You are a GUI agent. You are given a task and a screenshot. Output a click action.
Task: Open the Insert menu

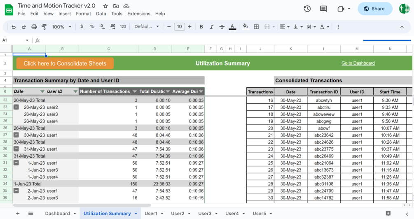[65, 14]
